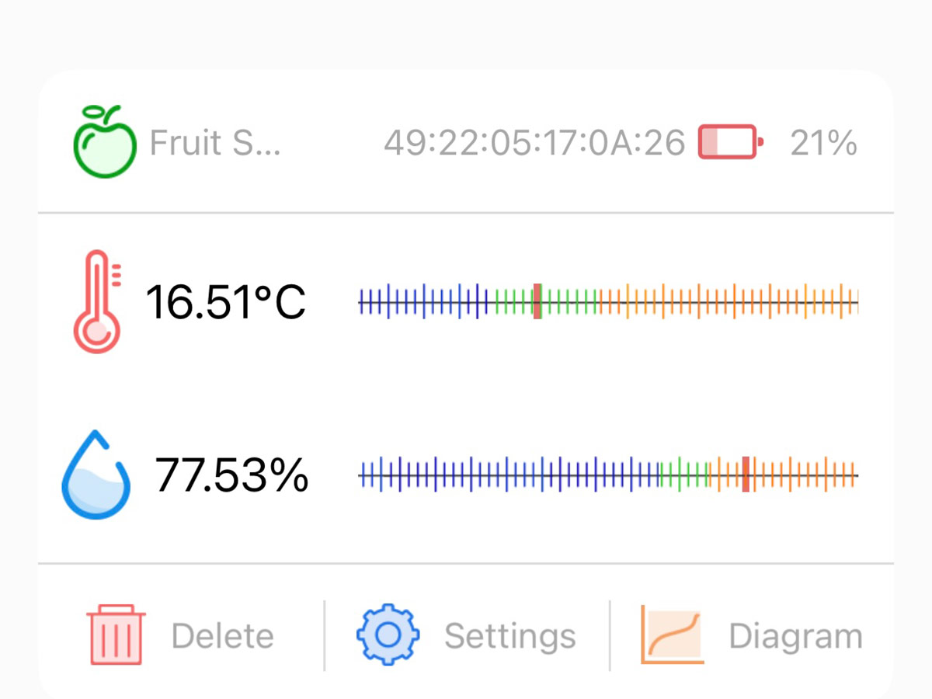932x699 pixels.
Task: Select the MAC address 49:22:05:17:0A:26
Action: (535, 143)
